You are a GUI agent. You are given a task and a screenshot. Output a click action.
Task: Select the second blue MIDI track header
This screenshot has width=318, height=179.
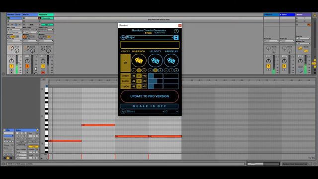pos(30,14)
